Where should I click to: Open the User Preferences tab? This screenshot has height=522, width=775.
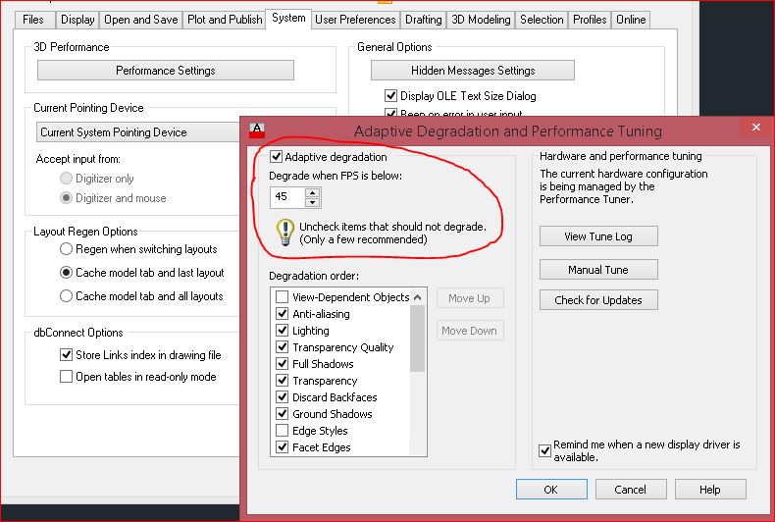pos(355,20)
